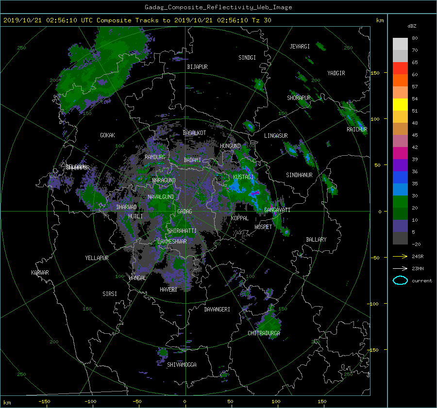Click the YELLAPUR city label
The image size is (437, 408).
(x=97, y=258)
